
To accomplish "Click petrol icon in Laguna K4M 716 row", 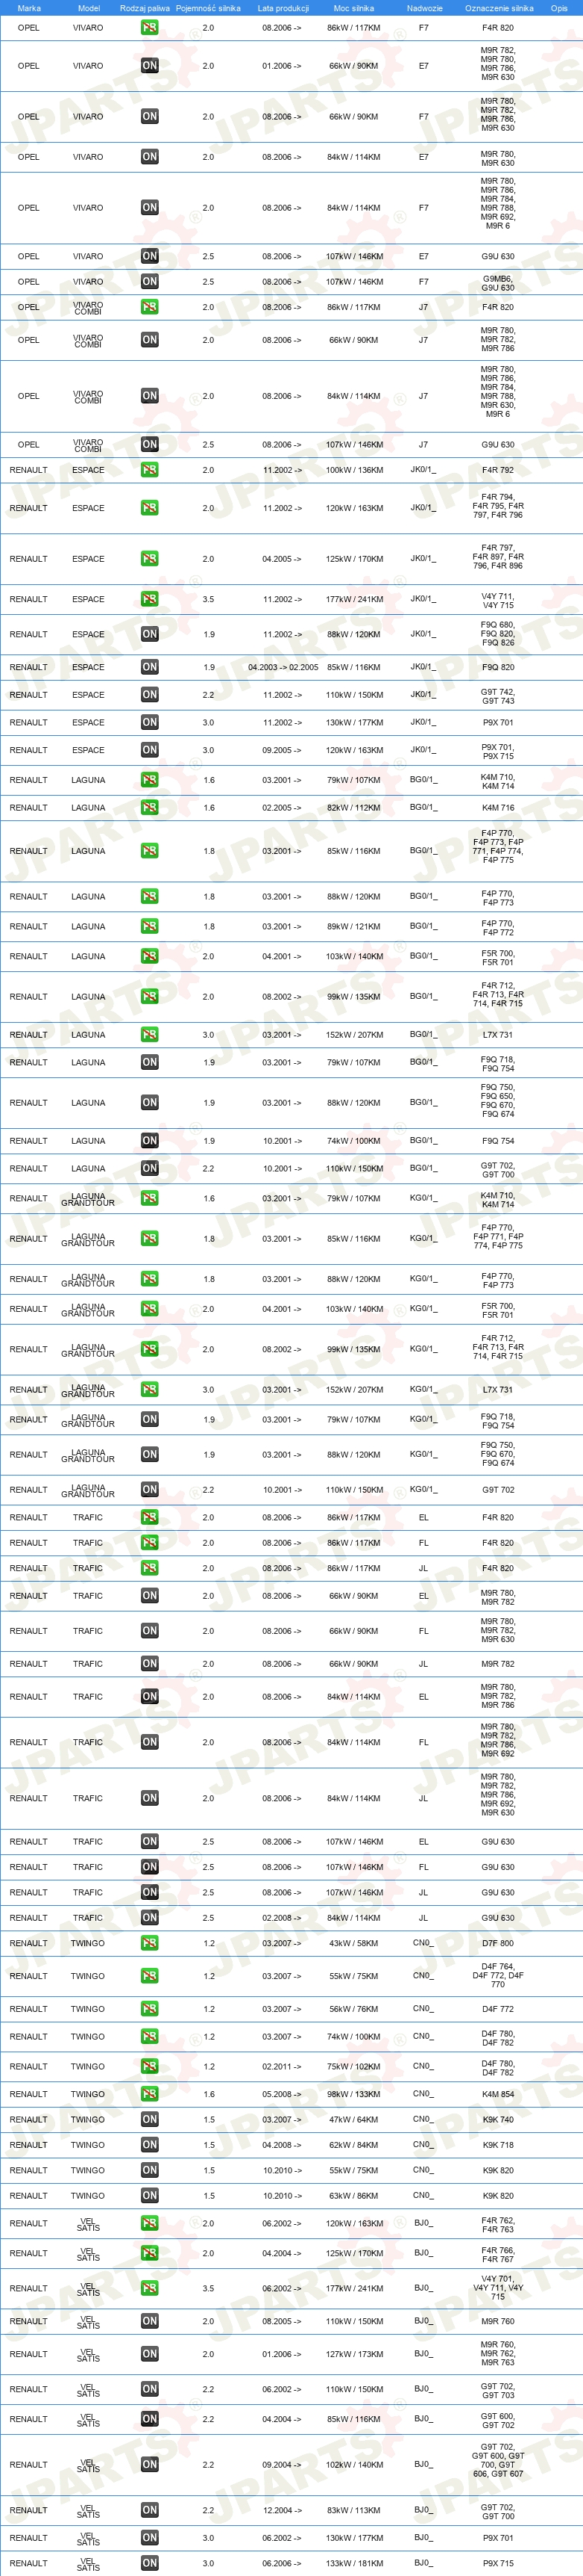I will (x=150, y=808).
